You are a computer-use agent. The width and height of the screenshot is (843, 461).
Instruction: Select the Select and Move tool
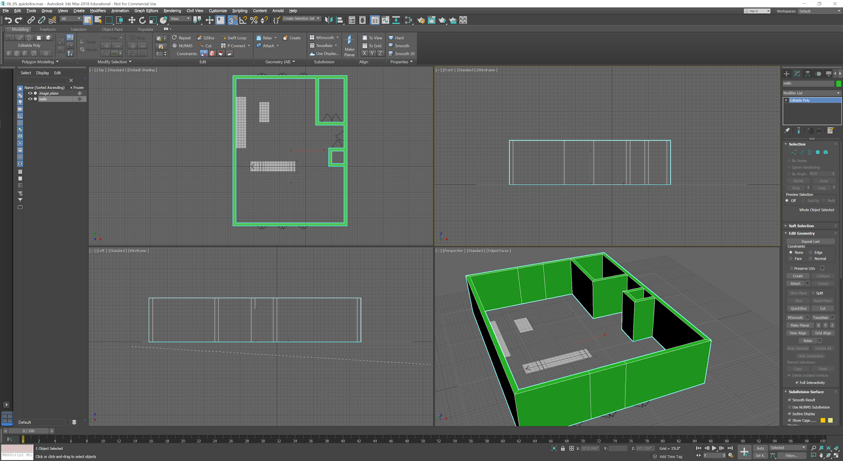[x=132, y=20]
